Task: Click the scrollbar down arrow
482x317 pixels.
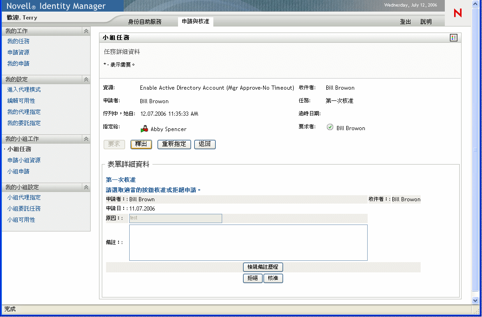Action: coord(475,300)
